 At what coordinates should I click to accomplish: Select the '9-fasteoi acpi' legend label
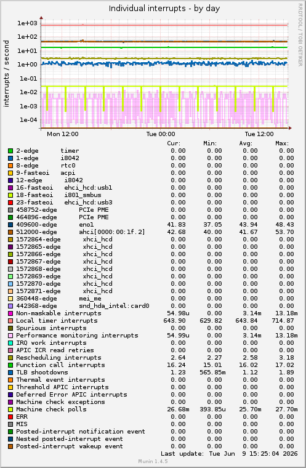[46, 173]
